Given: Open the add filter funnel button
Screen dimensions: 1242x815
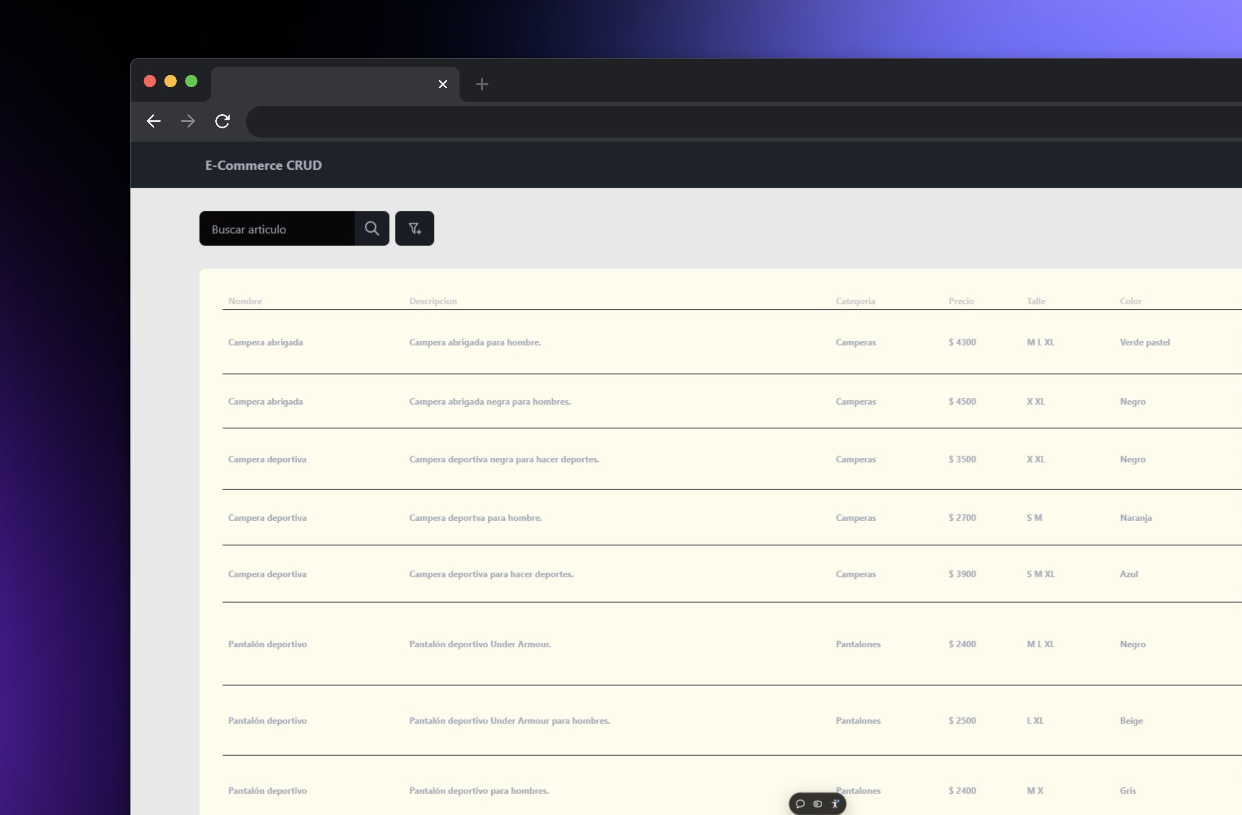Looking at the screenshot, I should [x=414, y=229].
